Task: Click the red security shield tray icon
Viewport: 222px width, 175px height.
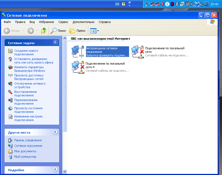Action: tap(162, 4)
